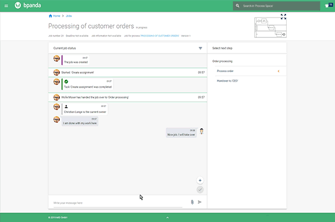Image resolution: width=335 pixels, height=222 pixels.
Task: Open the process diagram thumbnail
Action: (x=270, y=28)
